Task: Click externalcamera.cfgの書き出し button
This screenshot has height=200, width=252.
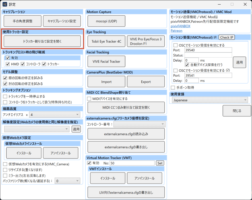Action: click(126, 147)
